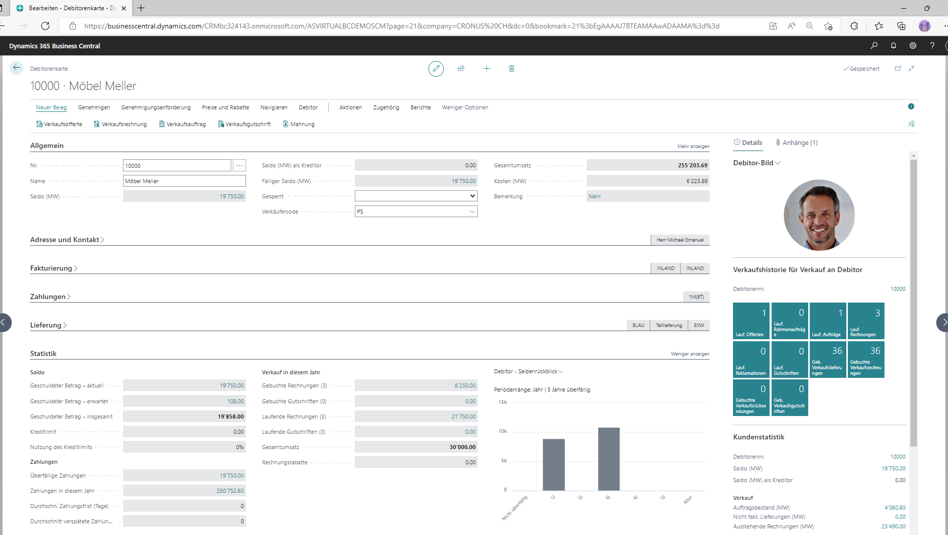
Task: Click the tallest chart bar
Action: tap(609, 459)
